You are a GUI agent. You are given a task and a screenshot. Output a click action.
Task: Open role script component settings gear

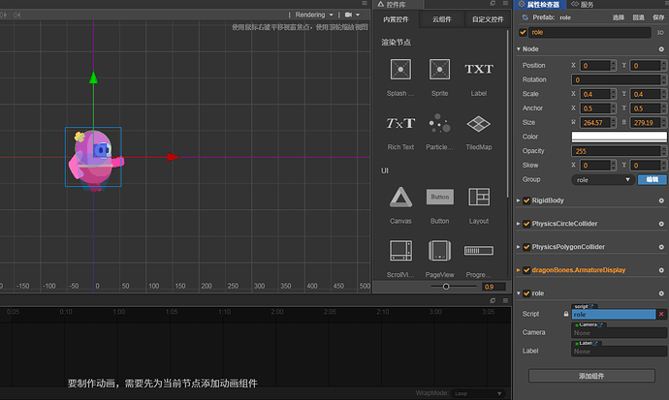661,293
